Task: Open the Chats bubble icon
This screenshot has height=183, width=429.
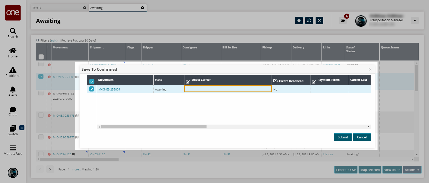Action: click(13, 109)
